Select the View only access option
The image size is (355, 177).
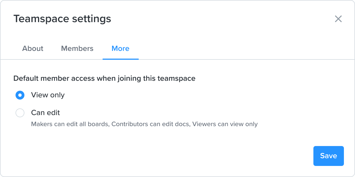pyautogui.click(x=20, y=95)
